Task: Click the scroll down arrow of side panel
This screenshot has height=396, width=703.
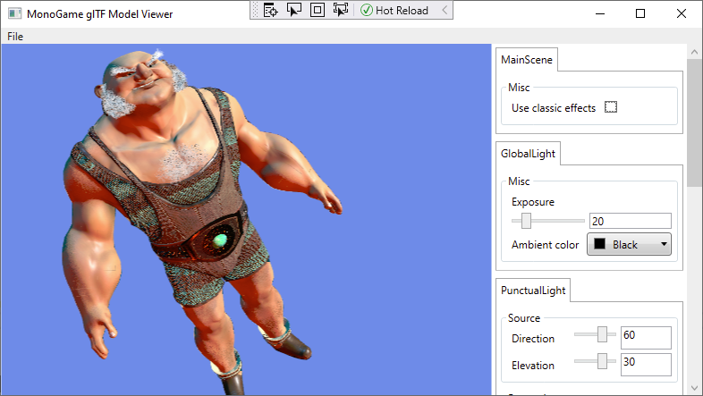Action: [694, 388]
